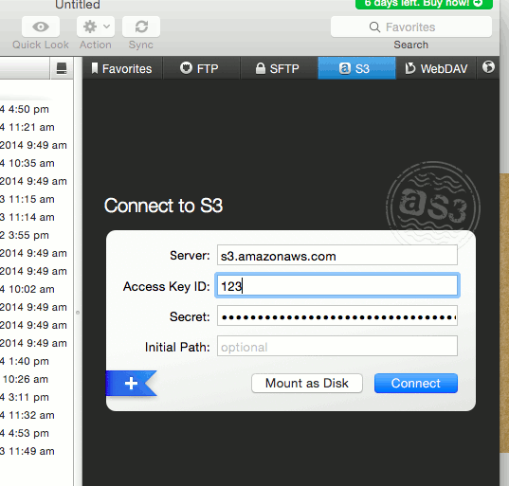The image size is (509, 486).
Task: Click the Sync arrows icon
Action: click(x=141, y=27)
